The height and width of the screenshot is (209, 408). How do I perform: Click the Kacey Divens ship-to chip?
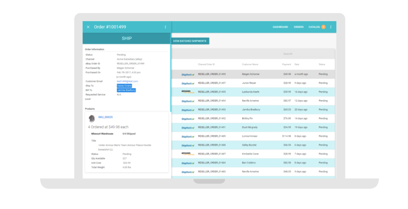pos(124,86)
